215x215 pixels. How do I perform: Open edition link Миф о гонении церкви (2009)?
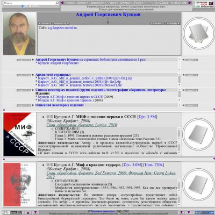tap(70, 97)
